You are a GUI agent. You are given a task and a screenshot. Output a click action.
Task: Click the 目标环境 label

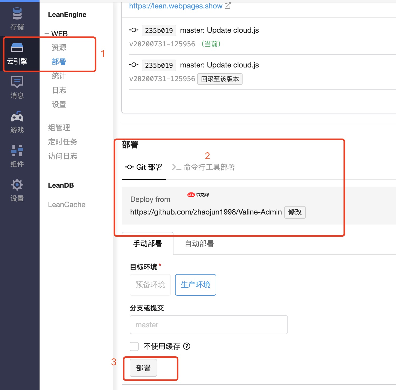144,267
